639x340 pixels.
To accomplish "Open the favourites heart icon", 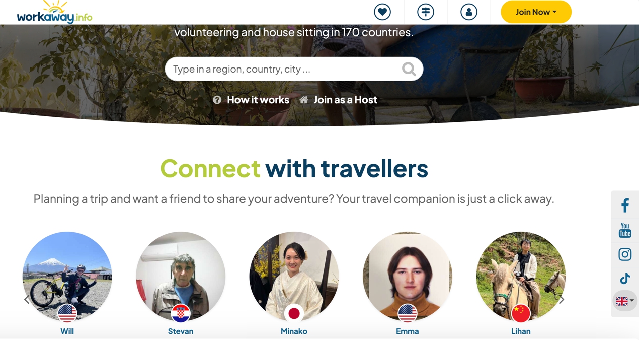I will click(382, 12).
